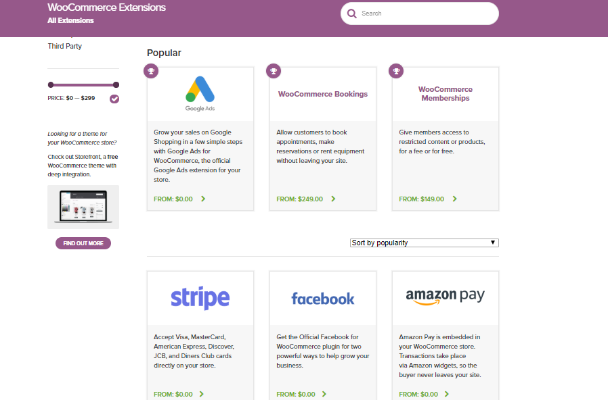Click the search magnifier icon

pos(351,14)
